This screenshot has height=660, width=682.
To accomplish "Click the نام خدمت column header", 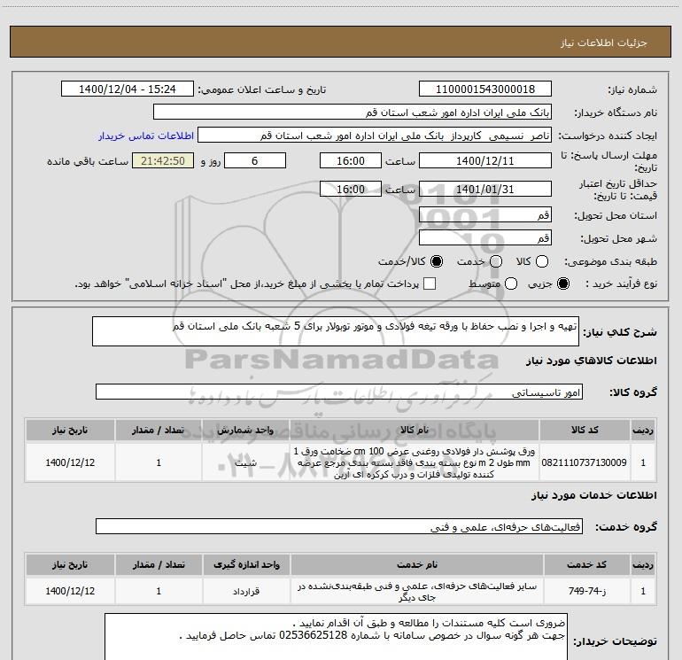I will coord(416,564).
